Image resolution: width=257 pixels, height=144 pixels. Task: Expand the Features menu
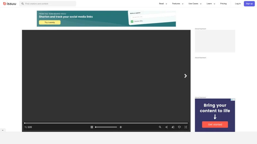(178, 4)
